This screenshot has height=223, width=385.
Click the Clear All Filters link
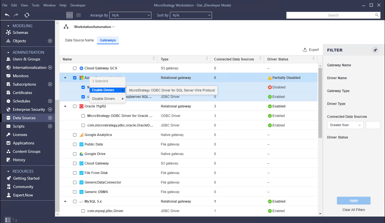point(354,210)
